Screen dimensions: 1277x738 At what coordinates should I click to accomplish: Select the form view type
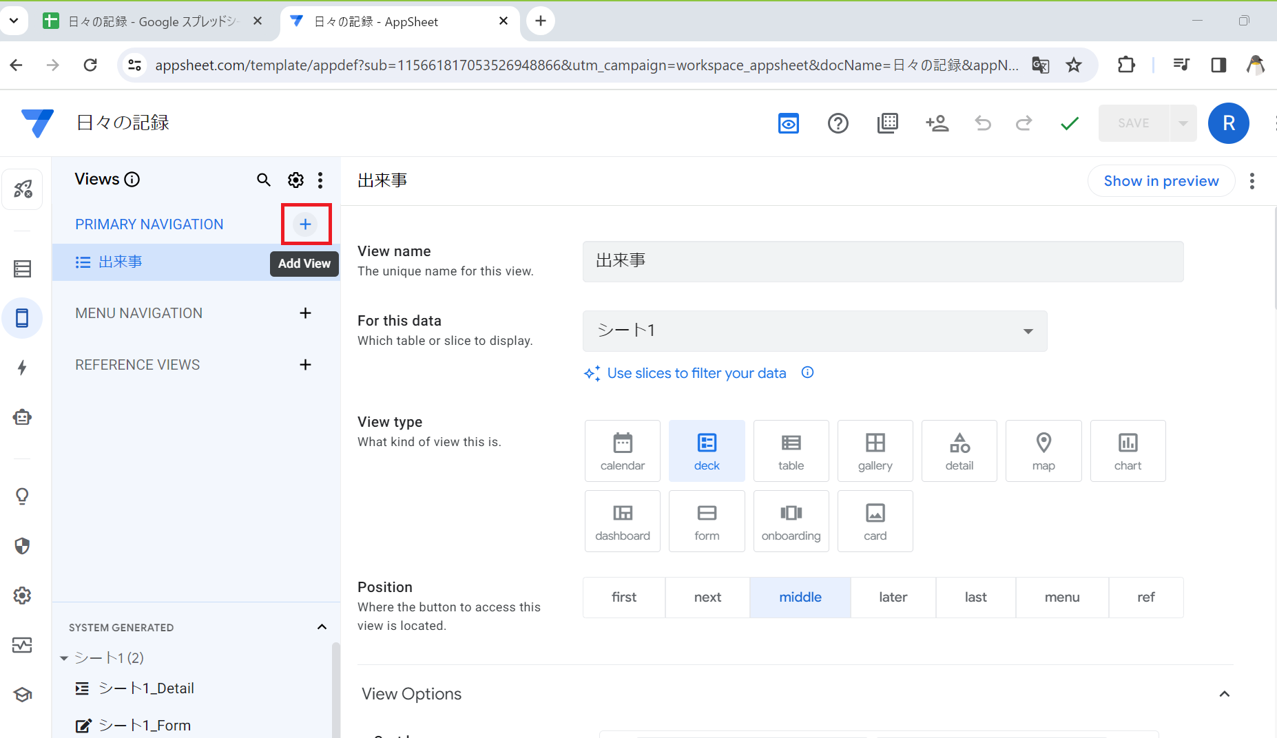[707, 521]
